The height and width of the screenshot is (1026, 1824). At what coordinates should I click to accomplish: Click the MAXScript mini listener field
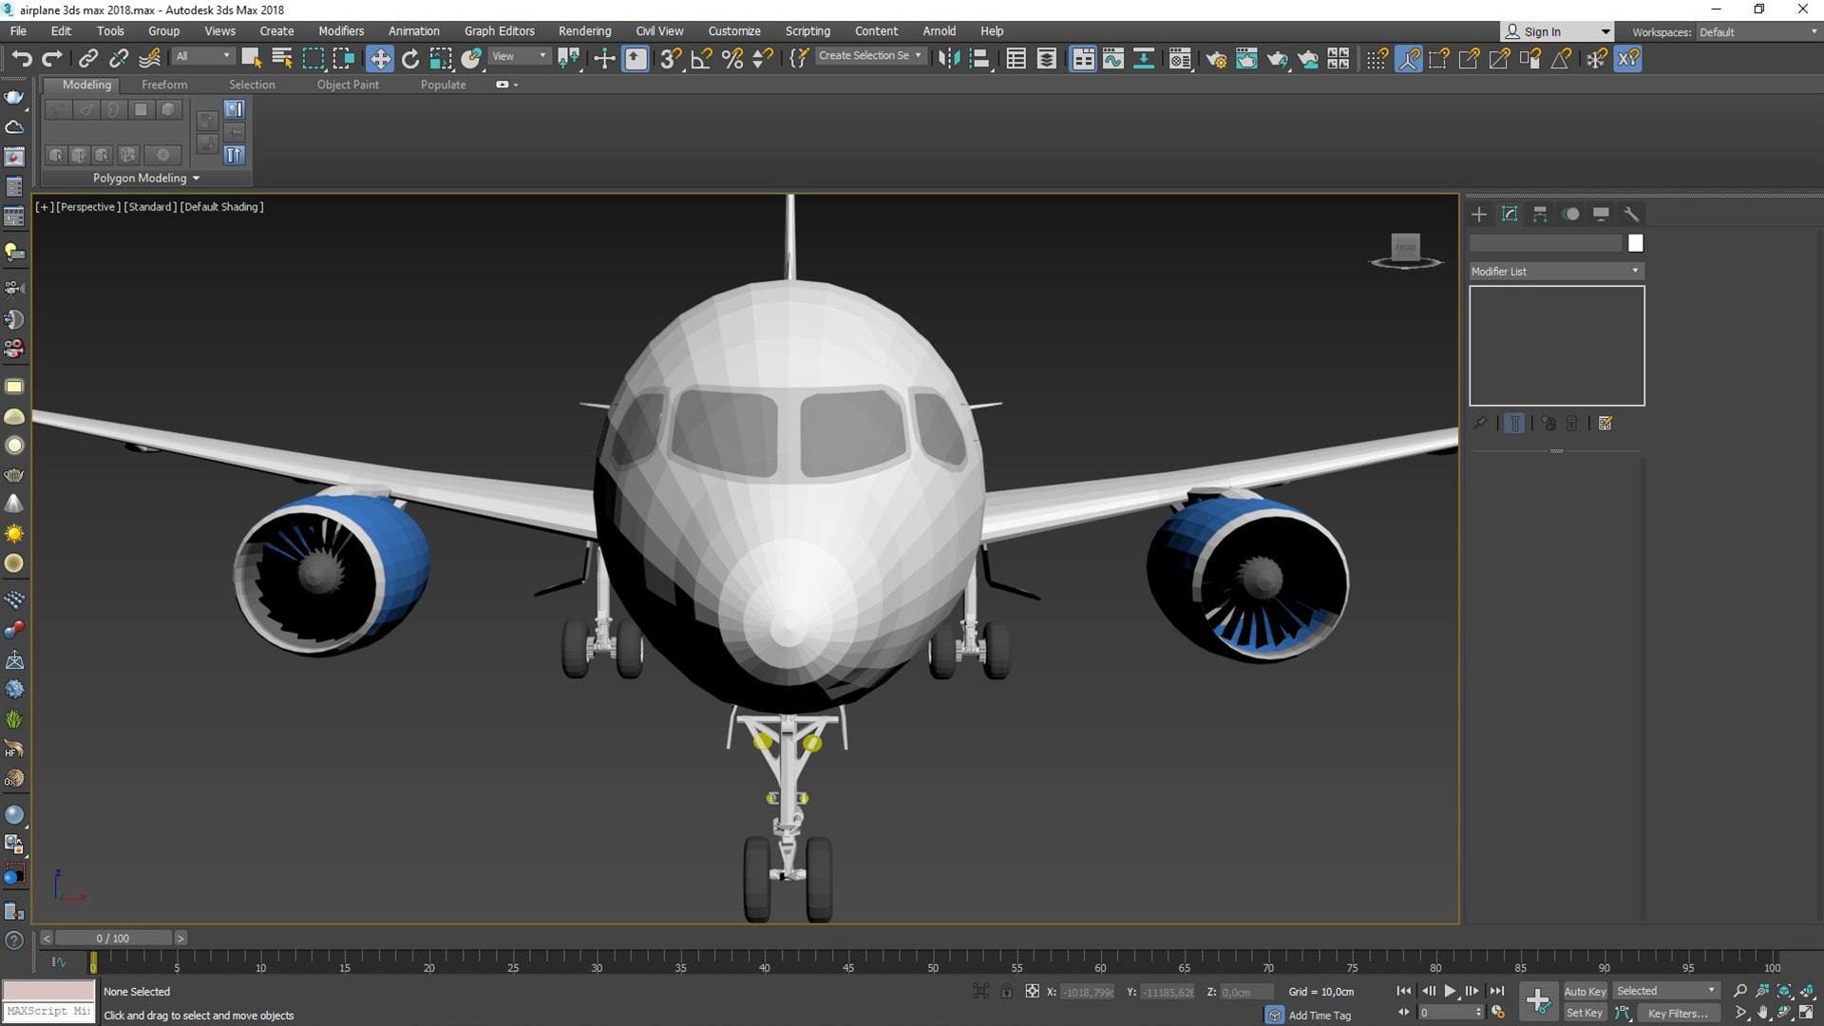(x=48, y=1012)
